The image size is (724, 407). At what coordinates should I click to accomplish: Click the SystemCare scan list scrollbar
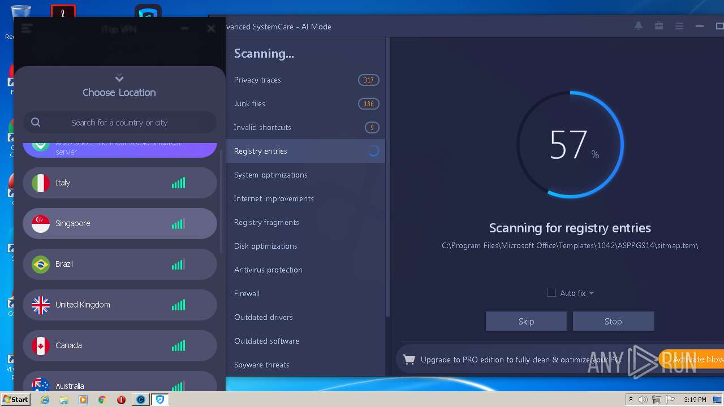pyautogui.click(x=387, y=177)
